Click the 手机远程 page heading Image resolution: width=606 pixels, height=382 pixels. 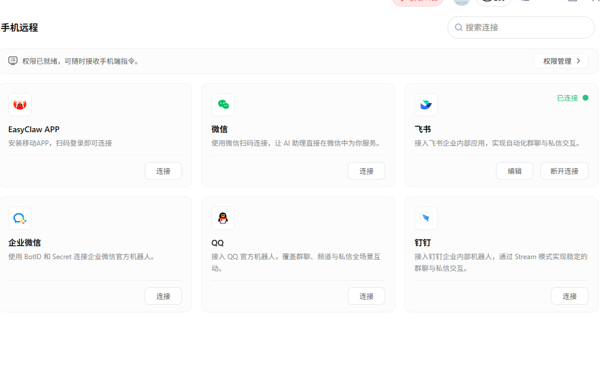click(x=19, y=28)
